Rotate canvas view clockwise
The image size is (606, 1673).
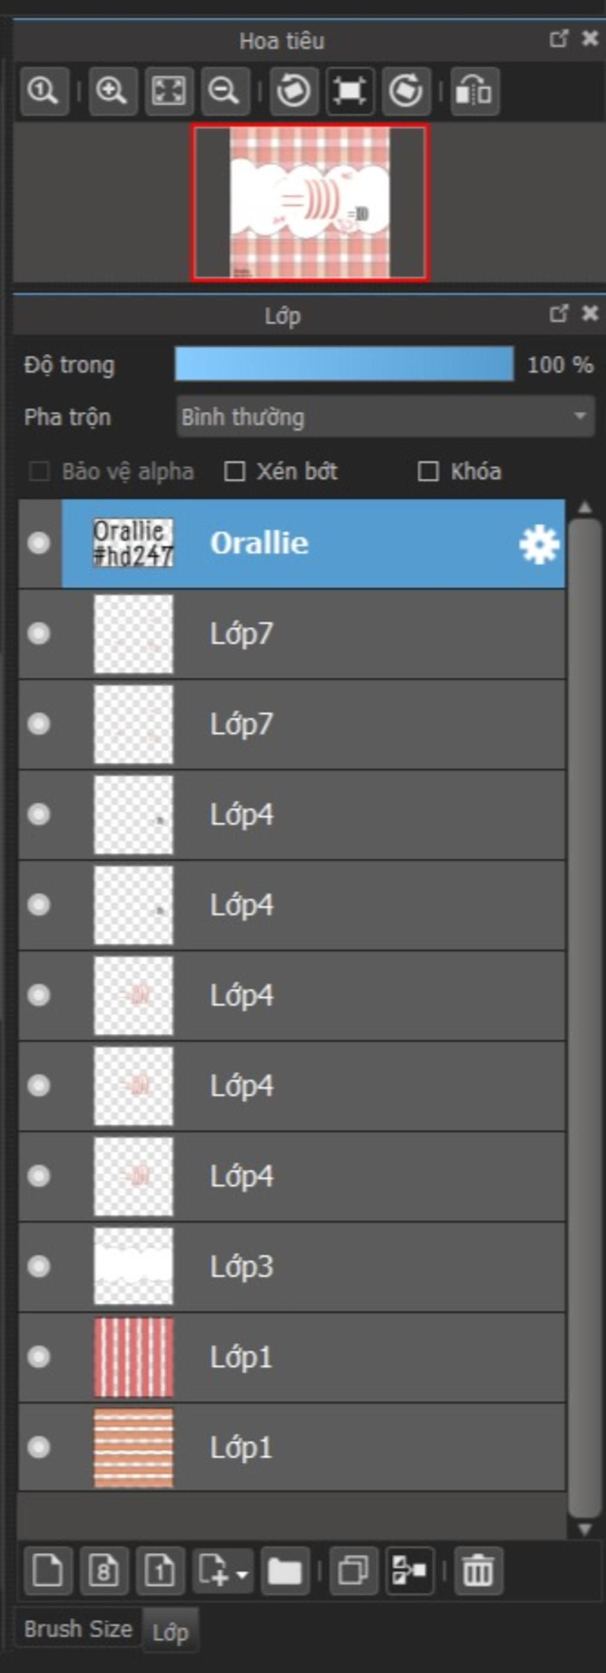[x=406, y=91]
